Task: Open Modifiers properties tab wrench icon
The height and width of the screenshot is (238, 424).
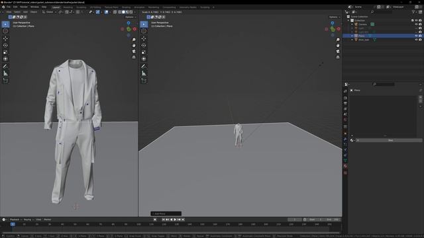Action: (345, 139)
